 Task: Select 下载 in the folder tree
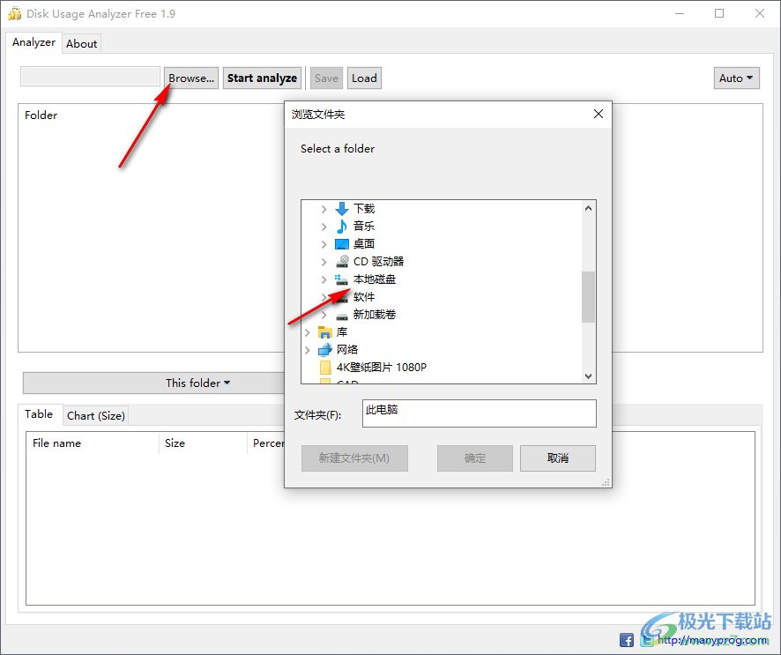click(x=364, y=209)
